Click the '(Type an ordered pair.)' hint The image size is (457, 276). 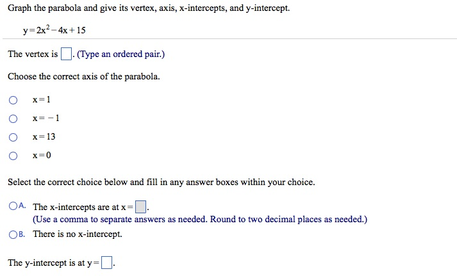click(x=120, y=54)
